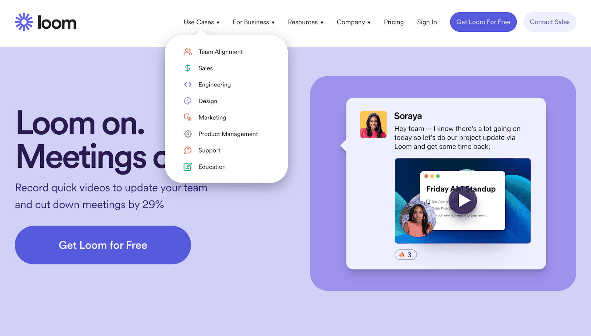
Task: Open the Resources dropdown menu
Action: pos(305,22)
